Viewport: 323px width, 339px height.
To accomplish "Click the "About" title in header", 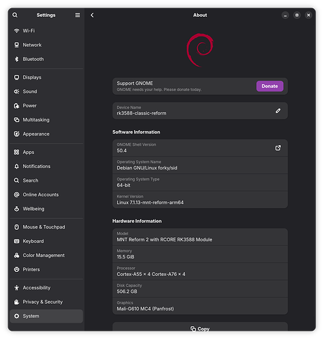I will coord(200,15).
